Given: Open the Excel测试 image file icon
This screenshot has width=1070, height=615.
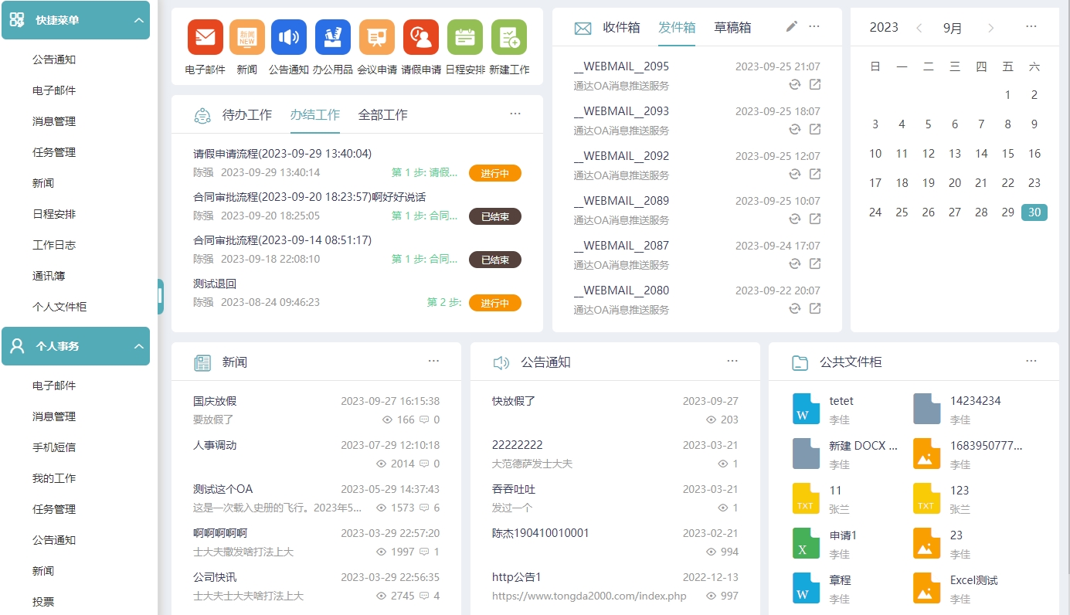Looking at the screenshot, I should pyautogui.click(x=926, y=588).
